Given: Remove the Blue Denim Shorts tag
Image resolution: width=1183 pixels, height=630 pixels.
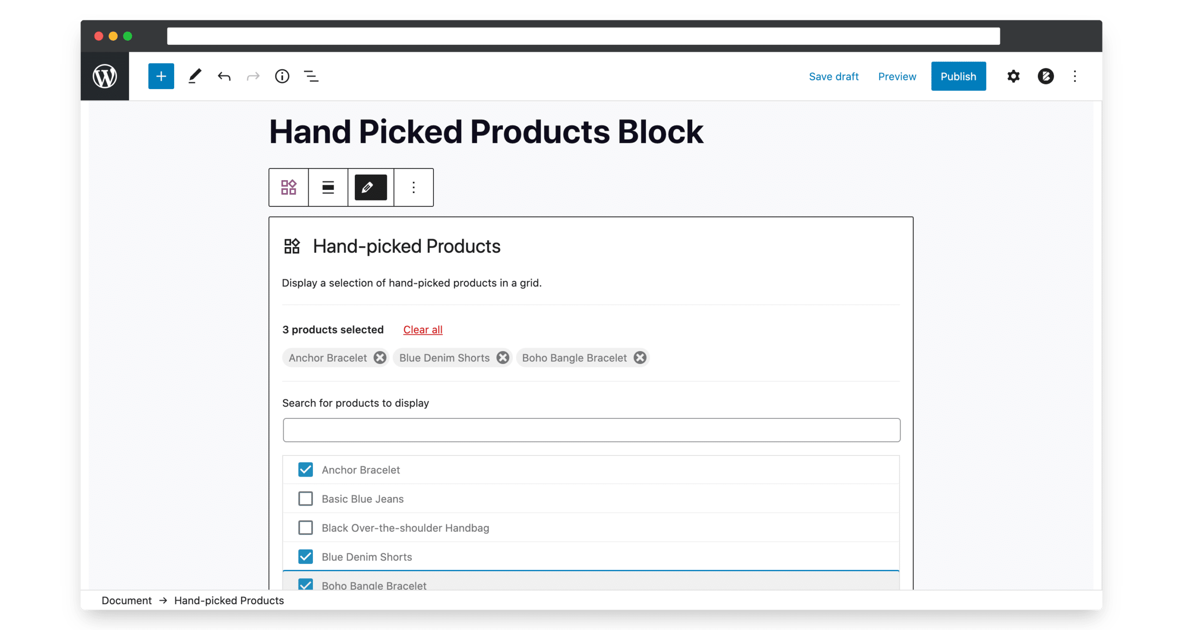Looking at the screenshot, I should (503, 357).
